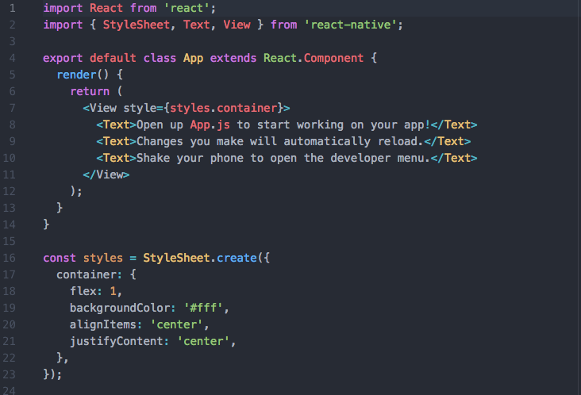Click the 'const' keyword before styles
This screenshot has width=581, height=395.
coord(60,258)
